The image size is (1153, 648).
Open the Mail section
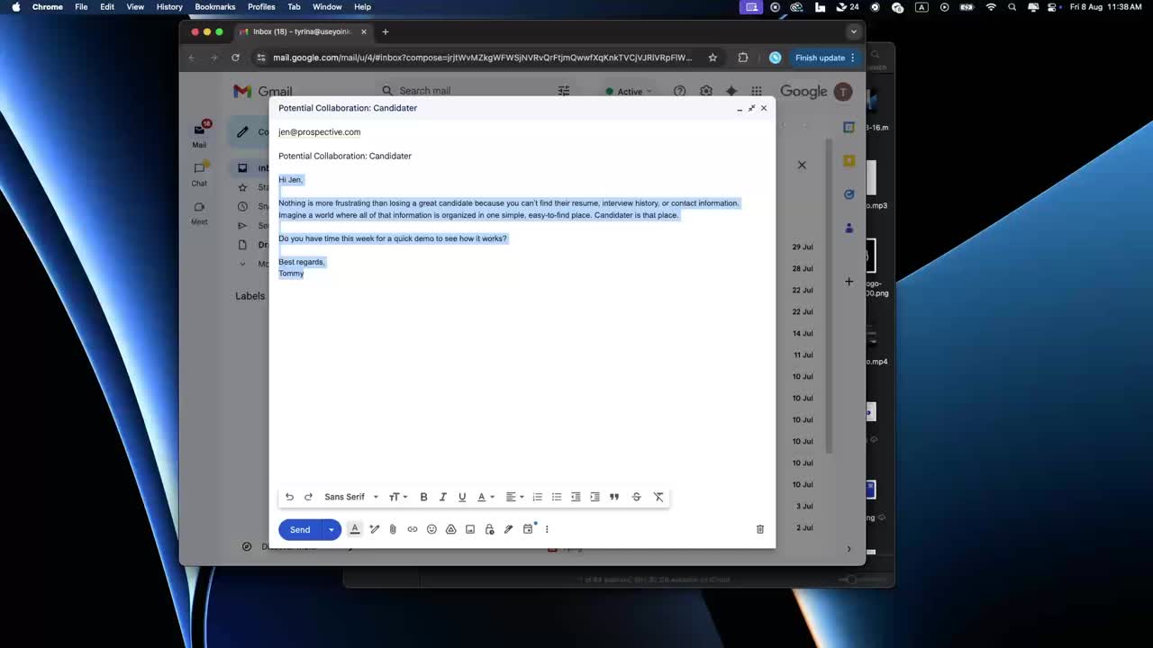click(199, 134)
